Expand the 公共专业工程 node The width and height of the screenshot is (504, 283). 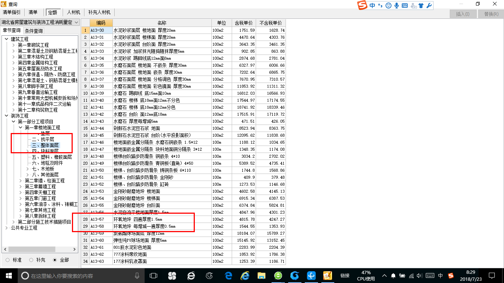(7, 228)
